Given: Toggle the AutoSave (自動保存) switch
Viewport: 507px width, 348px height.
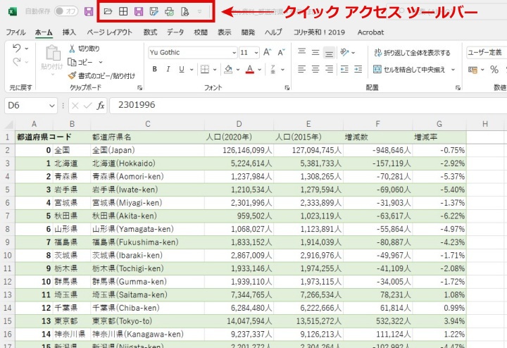Looking at the screenshot, I should 66,11.
